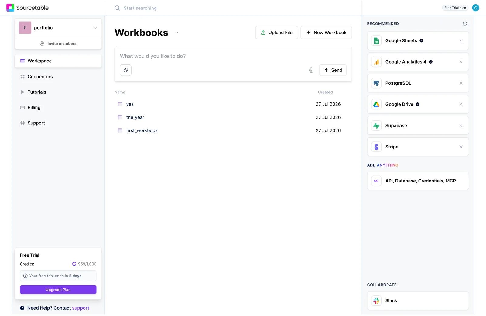
Task: Click the PostgreSQL elephant icon
Action: click(x=376, y=83)
